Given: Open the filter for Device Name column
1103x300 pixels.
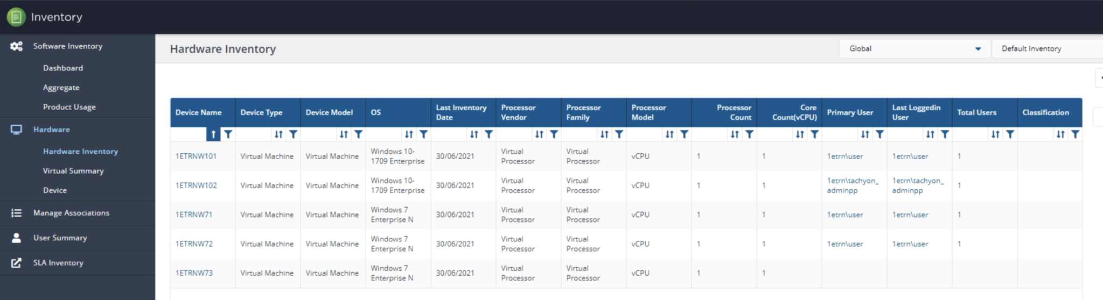Looking at the screenshot, I should tap(228, 134).
